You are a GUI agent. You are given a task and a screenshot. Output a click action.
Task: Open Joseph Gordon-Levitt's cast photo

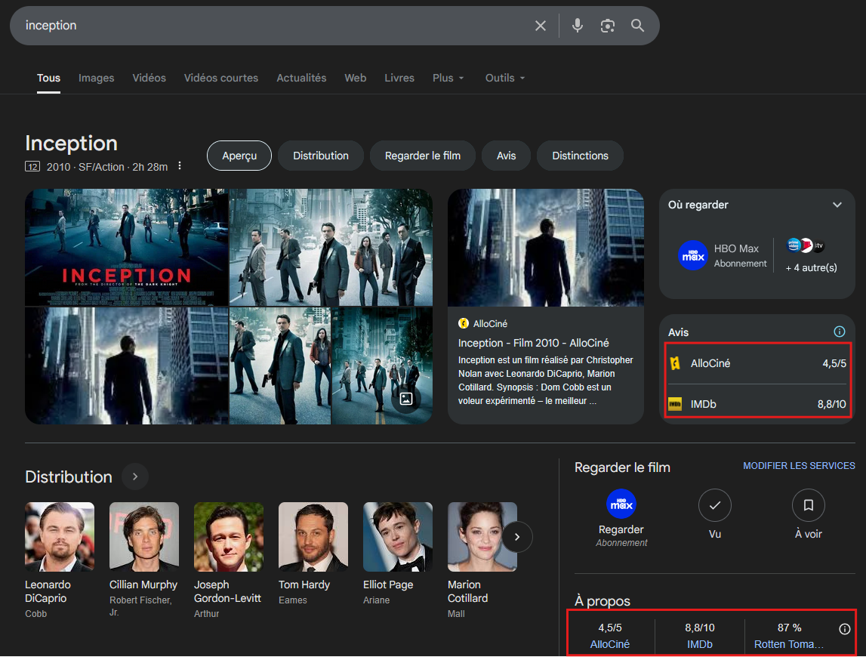[x=229, y=536]
